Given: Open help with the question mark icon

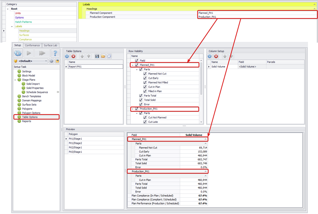Looking at the screenshot, I should click(x=55, y=53).
